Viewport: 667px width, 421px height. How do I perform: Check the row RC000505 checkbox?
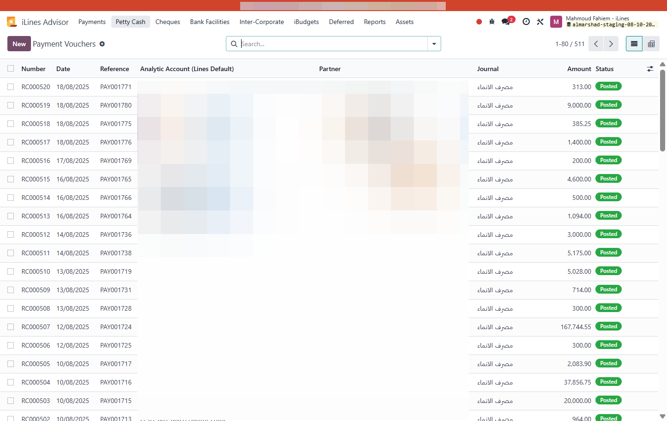coord(11,364)
